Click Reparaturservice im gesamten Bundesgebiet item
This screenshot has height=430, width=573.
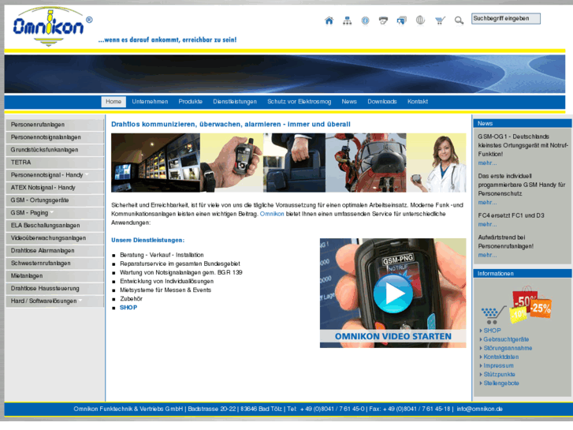pyautogui.click(x=180, y=264)
